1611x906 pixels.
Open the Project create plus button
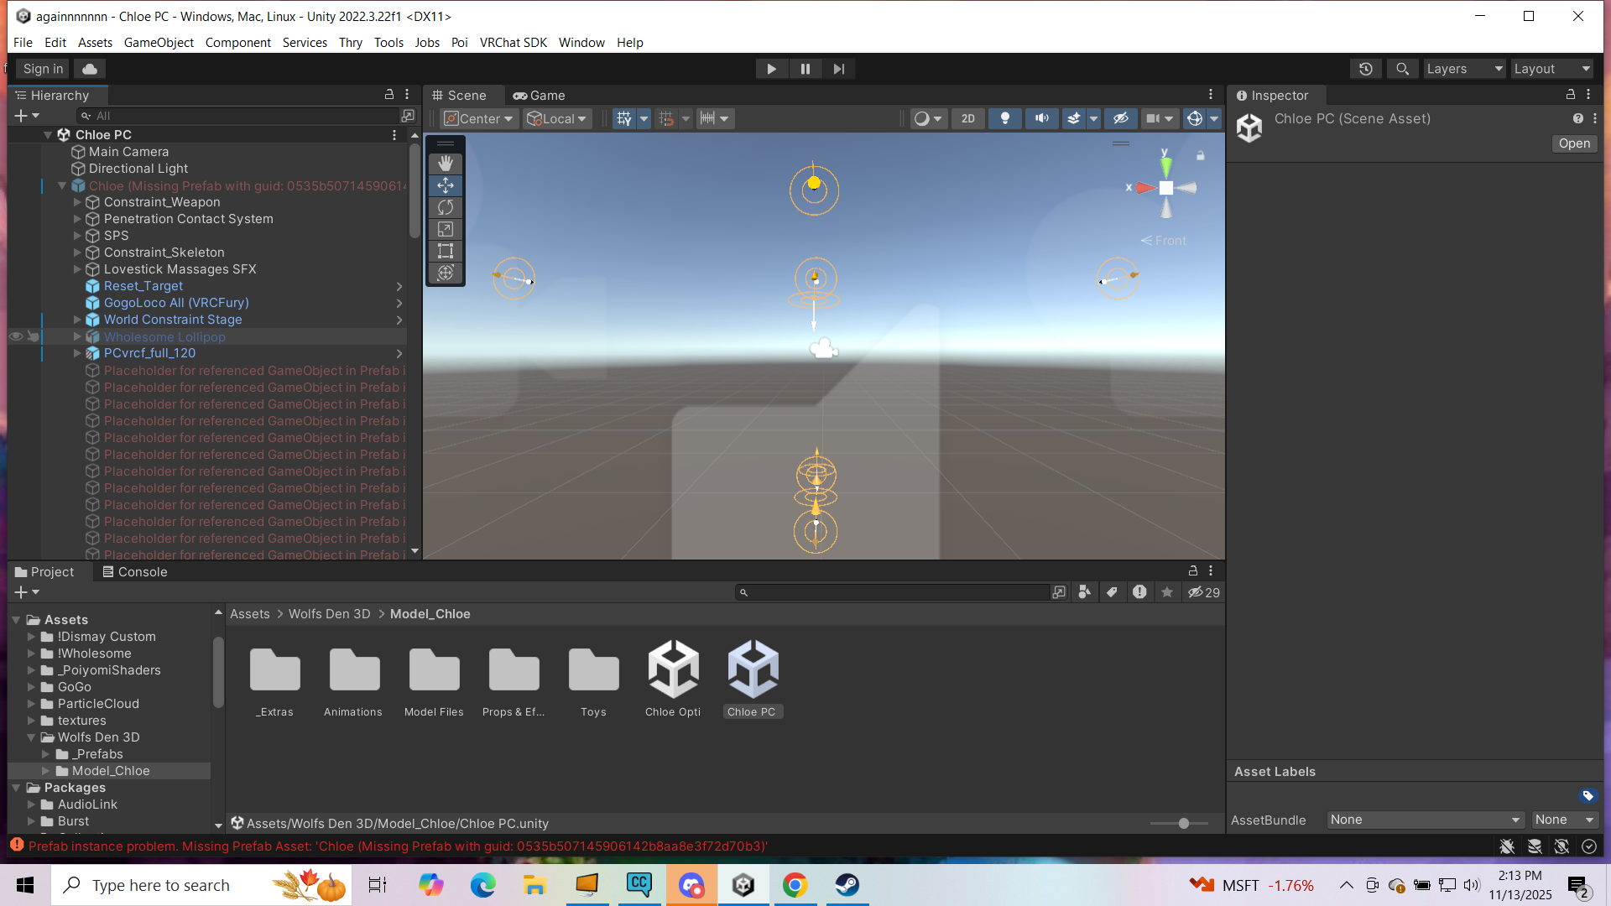(26, 592)
